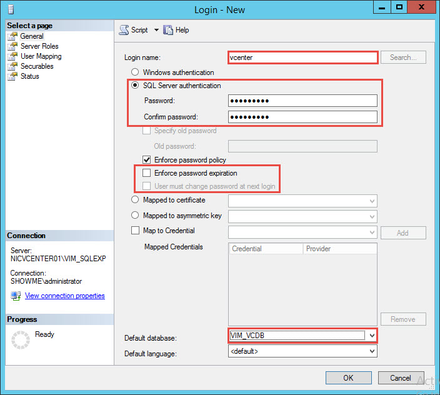Click the General page icon
Image resolution: width=440 pixels, height=395 pixels.
tap(12, 36)
